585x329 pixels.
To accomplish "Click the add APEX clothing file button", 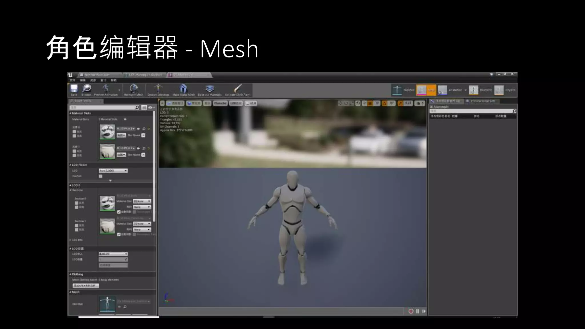I will (85, 286).
